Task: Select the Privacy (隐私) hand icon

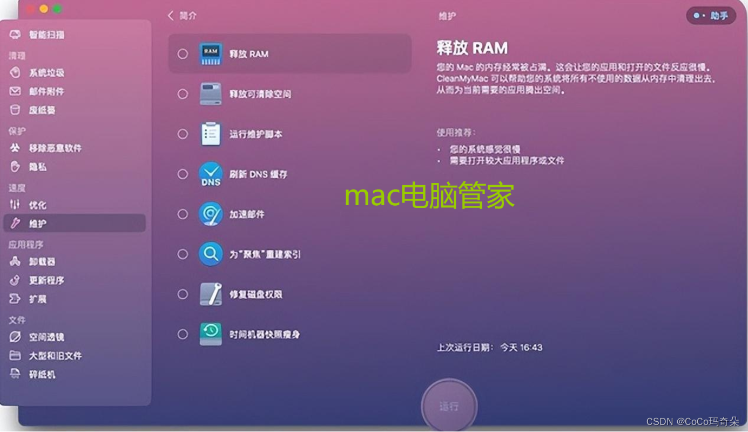Action: click(x=15, y=167)
